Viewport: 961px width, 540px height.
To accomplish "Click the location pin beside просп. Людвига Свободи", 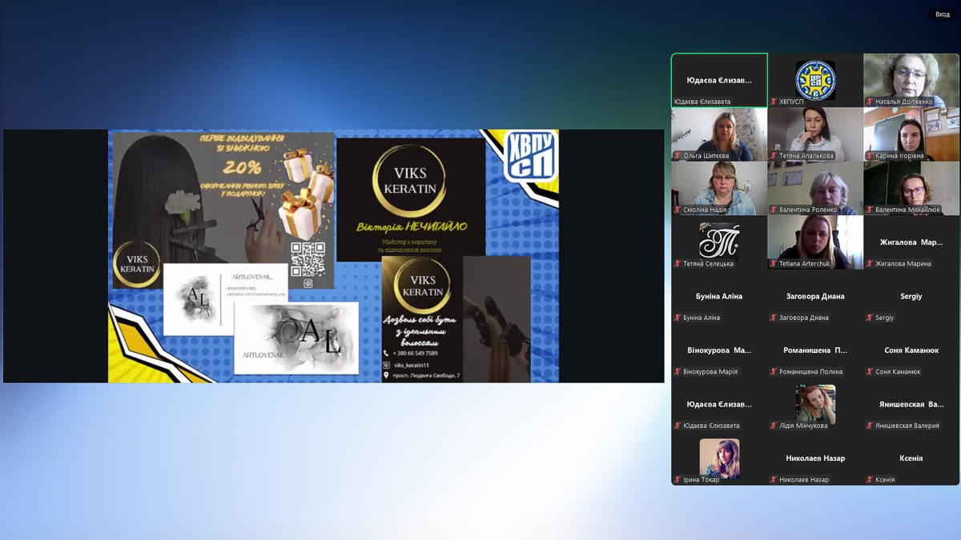I will coord(386,375).
